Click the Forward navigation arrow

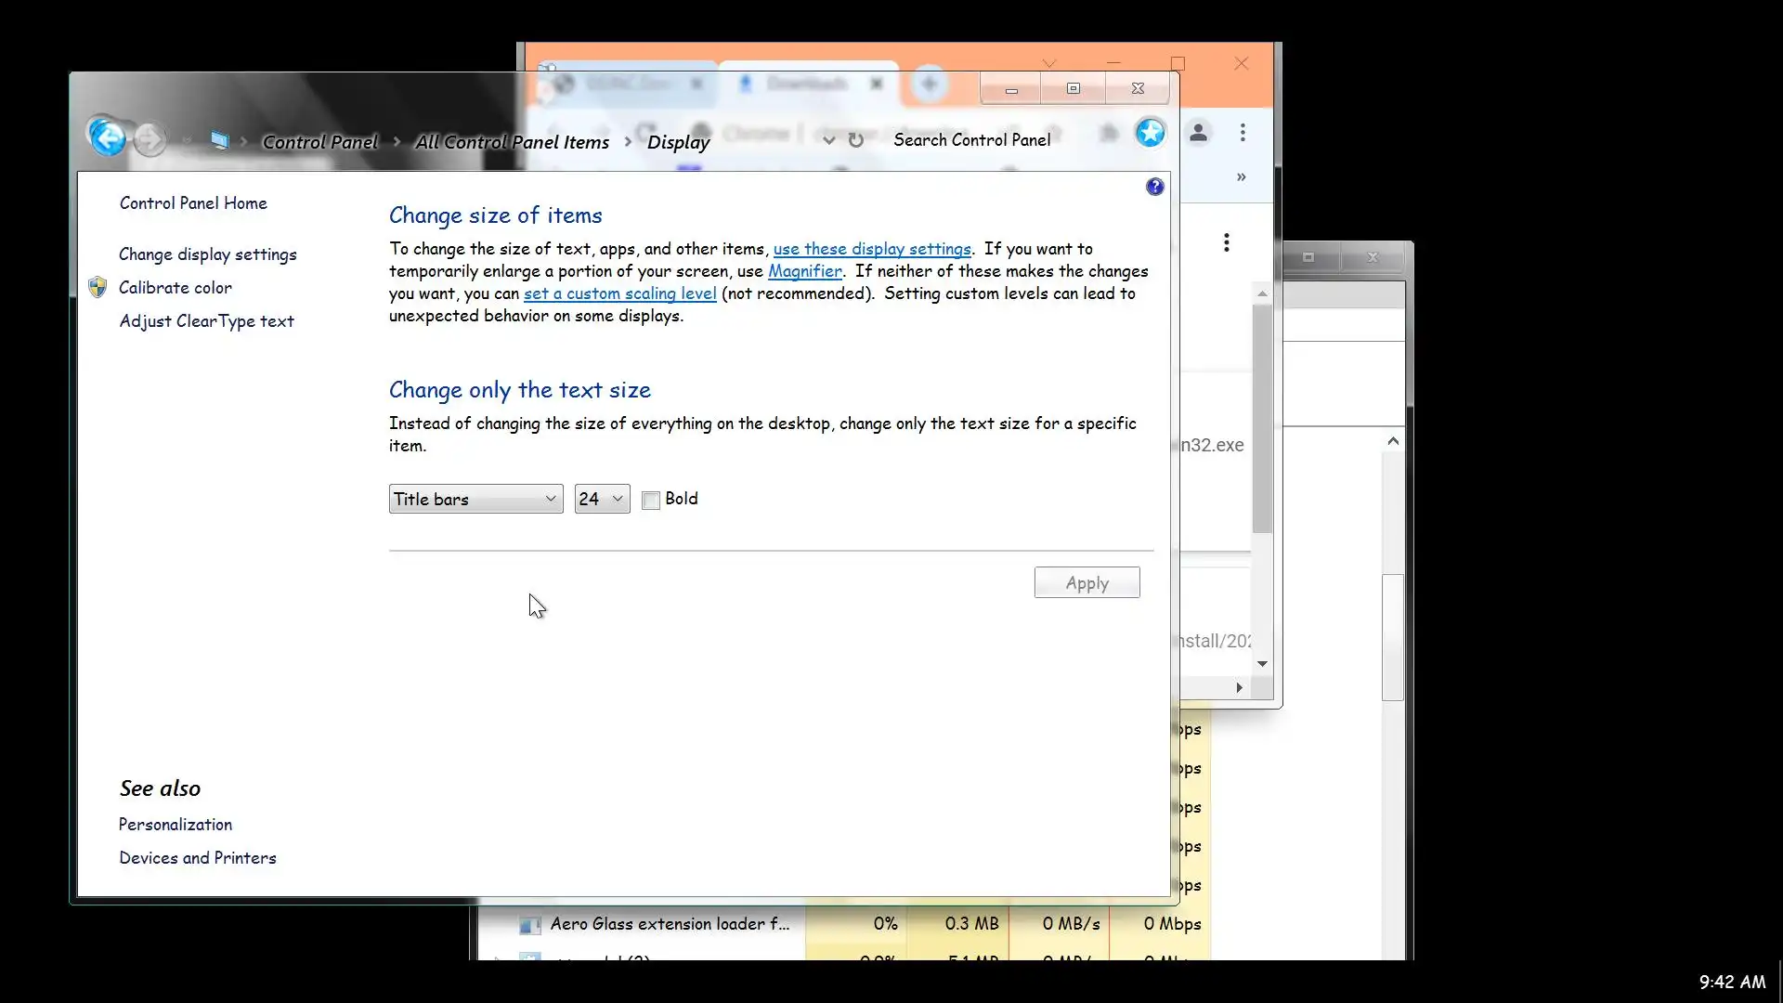pyautogui.click(x=150, y=140)
